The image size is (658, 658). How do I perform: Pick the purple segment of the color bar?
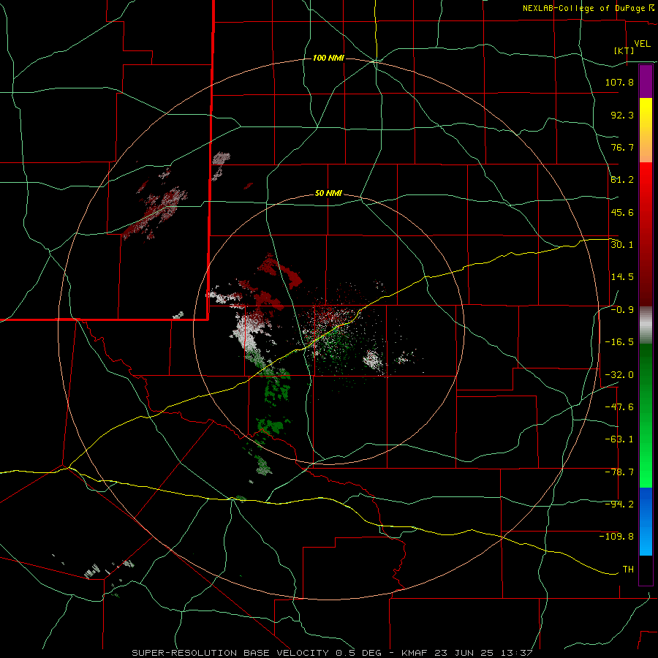(x=646, y=81)
